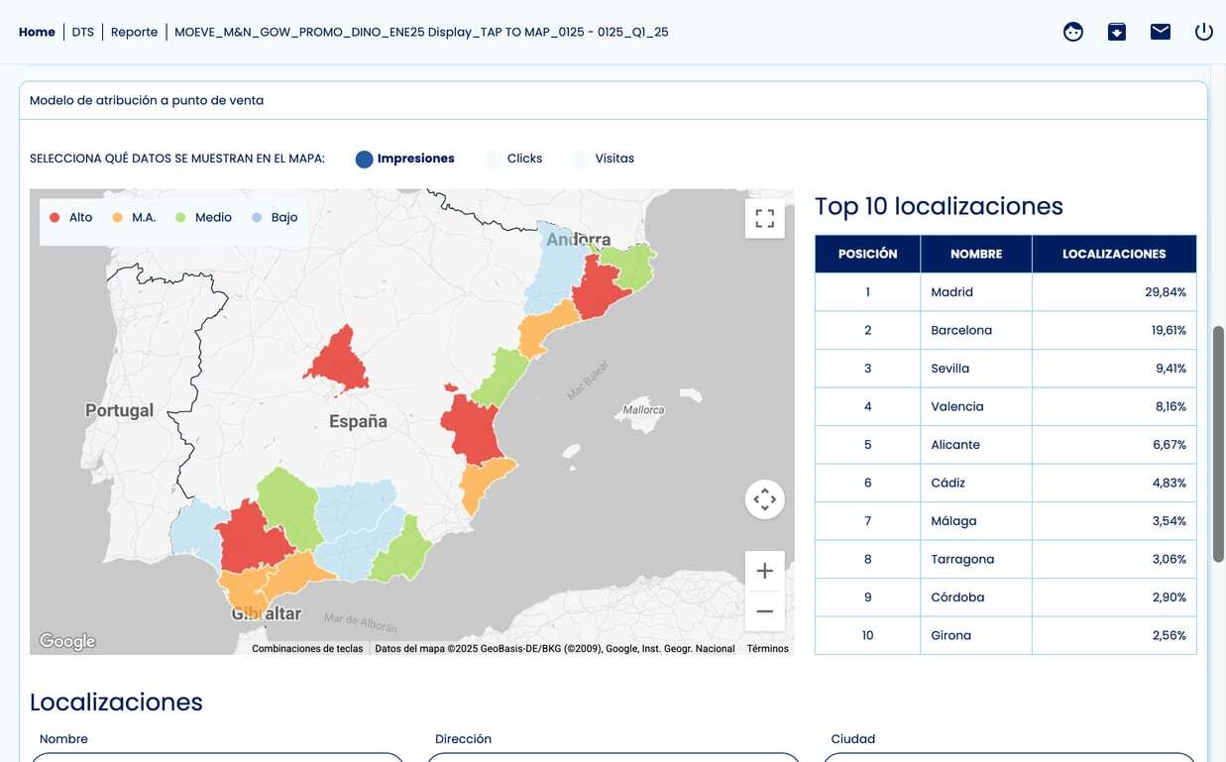Click Combinaciones de teclas link

tap(307, 649)
